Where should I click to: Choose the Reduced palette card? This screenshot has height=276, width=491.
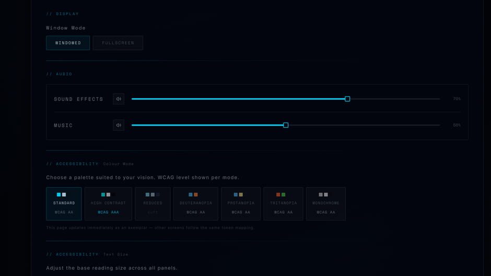(x=153, y=203)
